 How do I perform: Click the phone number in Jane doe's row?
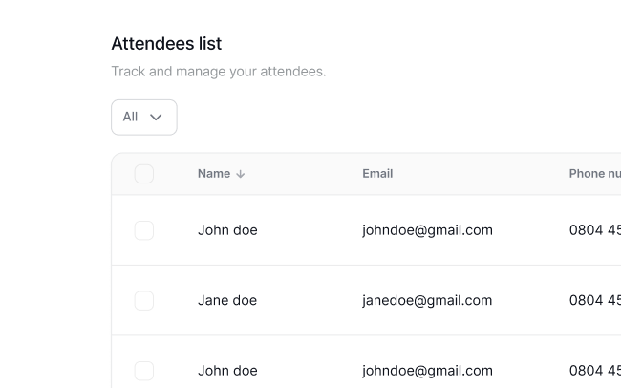[x=594, y=301]
